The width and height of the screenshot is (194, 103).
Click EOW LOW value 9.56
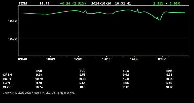126,83
